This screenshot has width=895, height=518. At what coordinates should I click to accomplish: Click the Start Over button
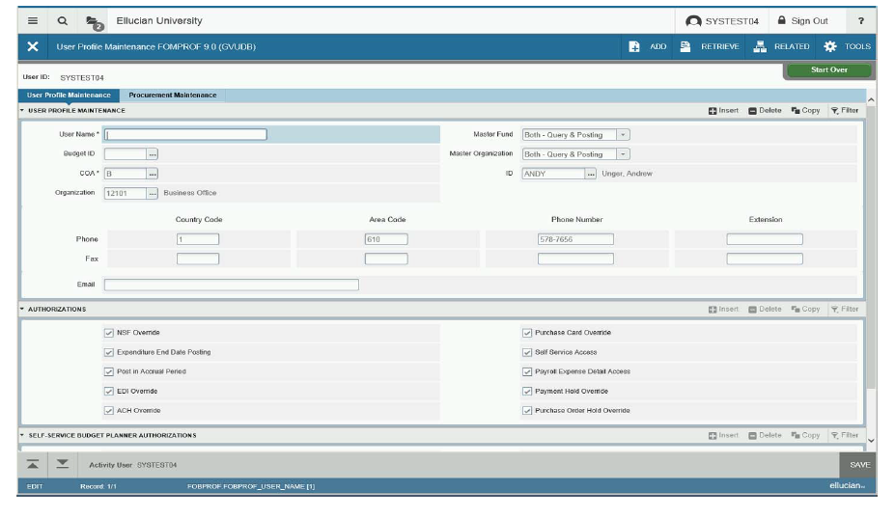tap(828, 70)
